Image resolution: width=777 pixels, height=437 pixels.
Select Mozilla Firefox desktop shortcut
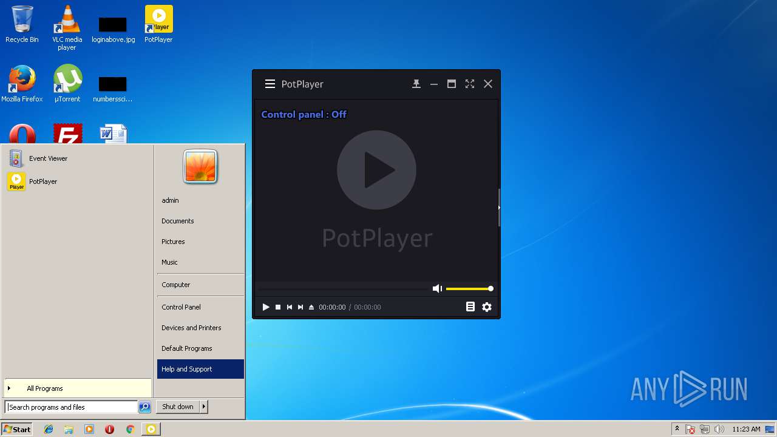tap(22, 84)
